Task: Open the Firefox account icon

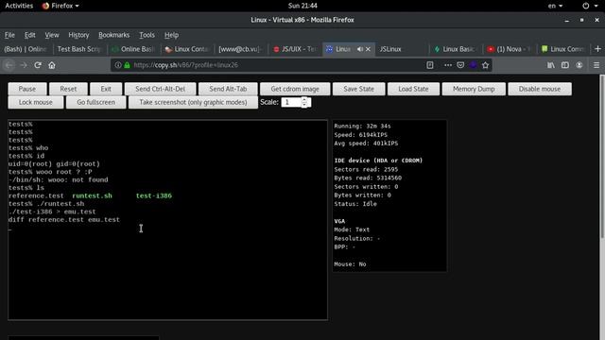Action: pos(579,65)
